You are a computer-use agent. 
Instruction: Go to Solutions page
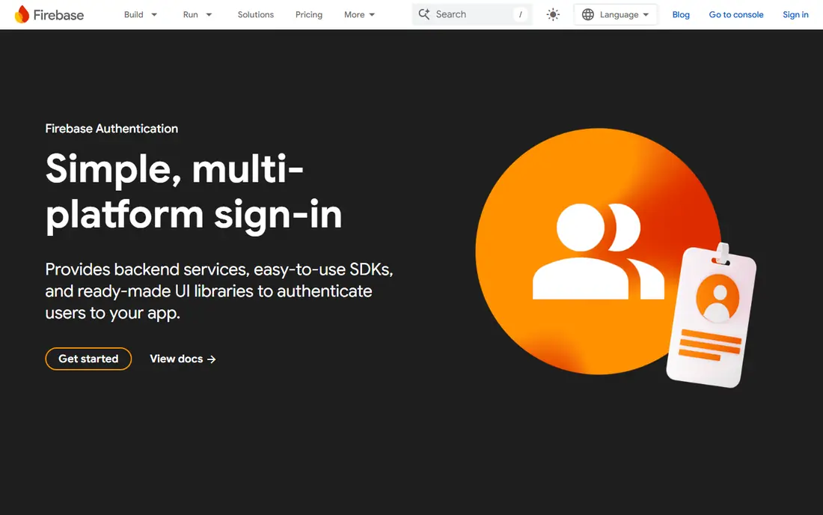tap(256, 15)
